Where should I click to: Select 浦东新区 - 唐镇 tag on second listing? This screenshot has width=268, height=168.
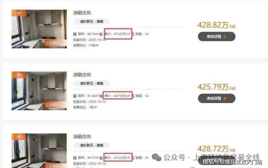pos(92,83)
